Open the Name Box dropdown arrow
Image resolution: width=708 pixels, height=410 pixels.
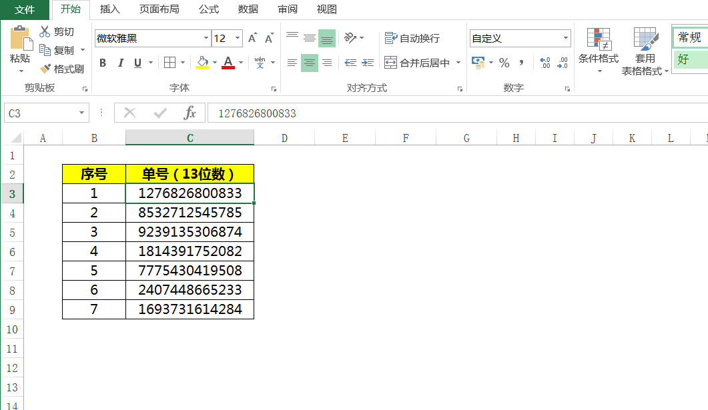[x=81, y=113]
